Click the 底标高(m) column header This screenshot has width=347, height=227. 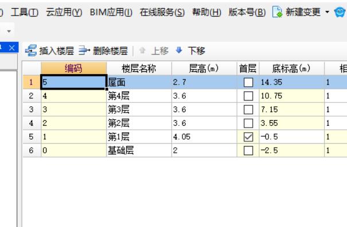coord(291,68)
